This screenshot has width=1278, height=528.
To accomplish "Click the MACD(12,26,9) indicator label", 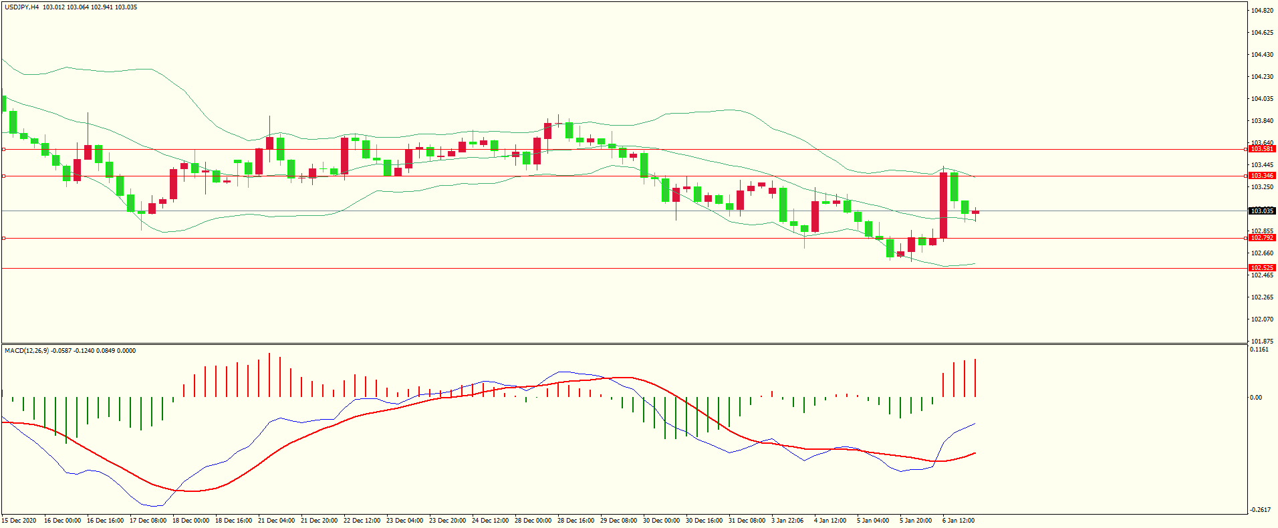I will (27, 351).
